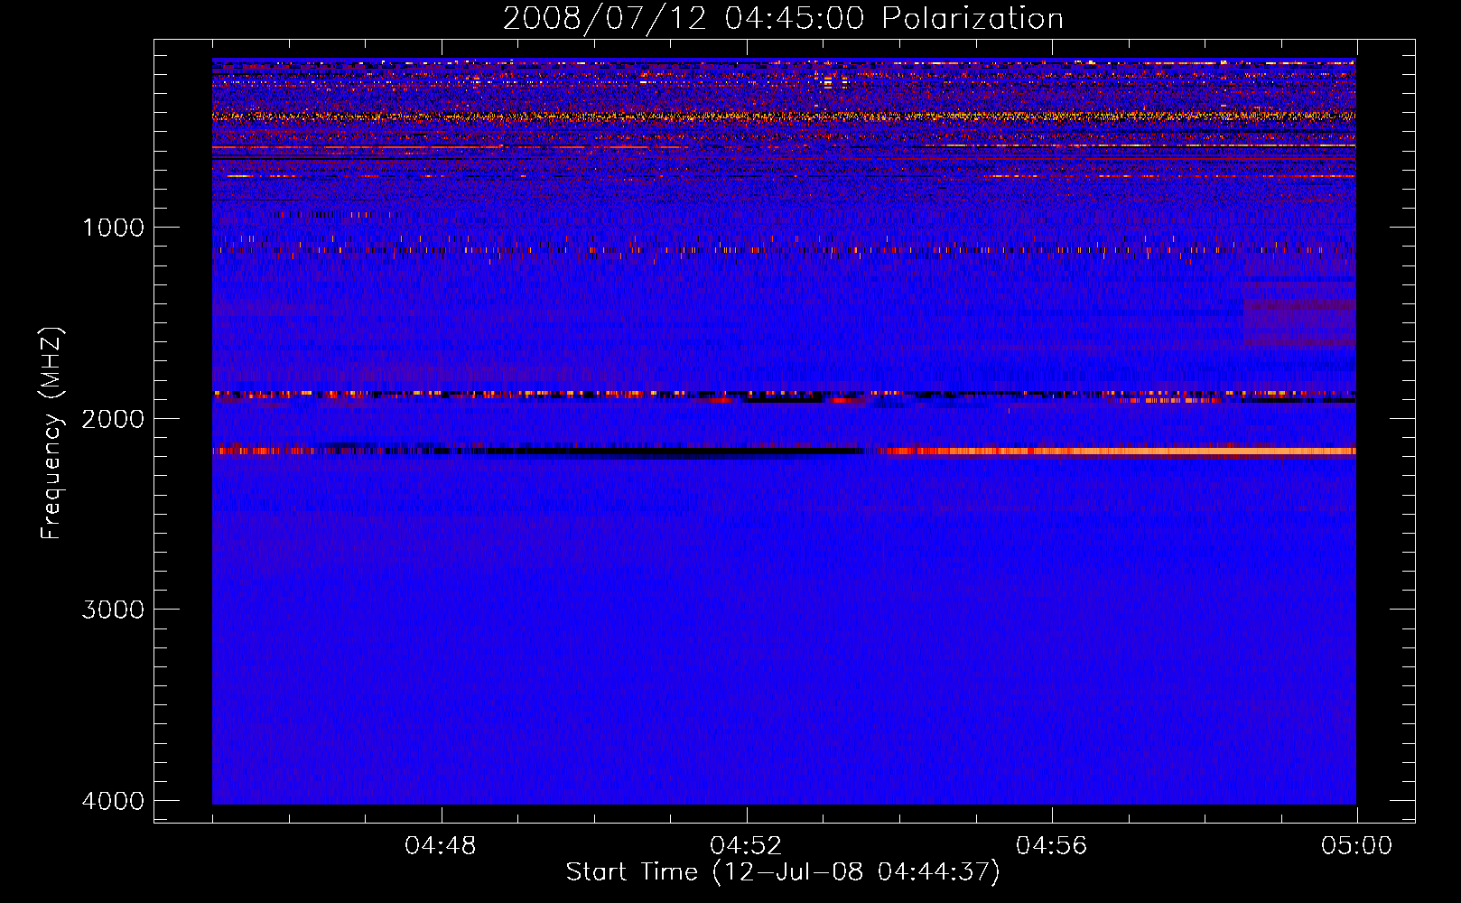Click the 04:56 time tick label

coord(1051,846)
